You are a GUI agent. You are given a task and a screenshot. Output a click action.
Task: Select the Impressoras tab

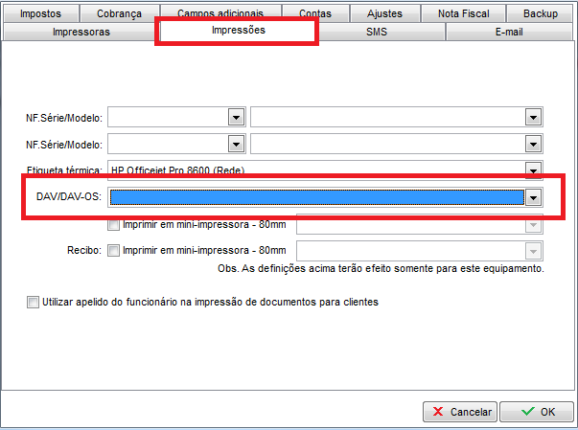click(81, 32)
